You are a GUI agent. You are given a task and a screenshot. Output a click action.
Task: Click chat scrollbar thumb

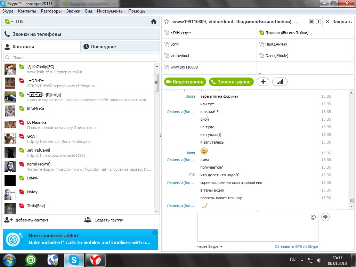[x=351, y=200]
